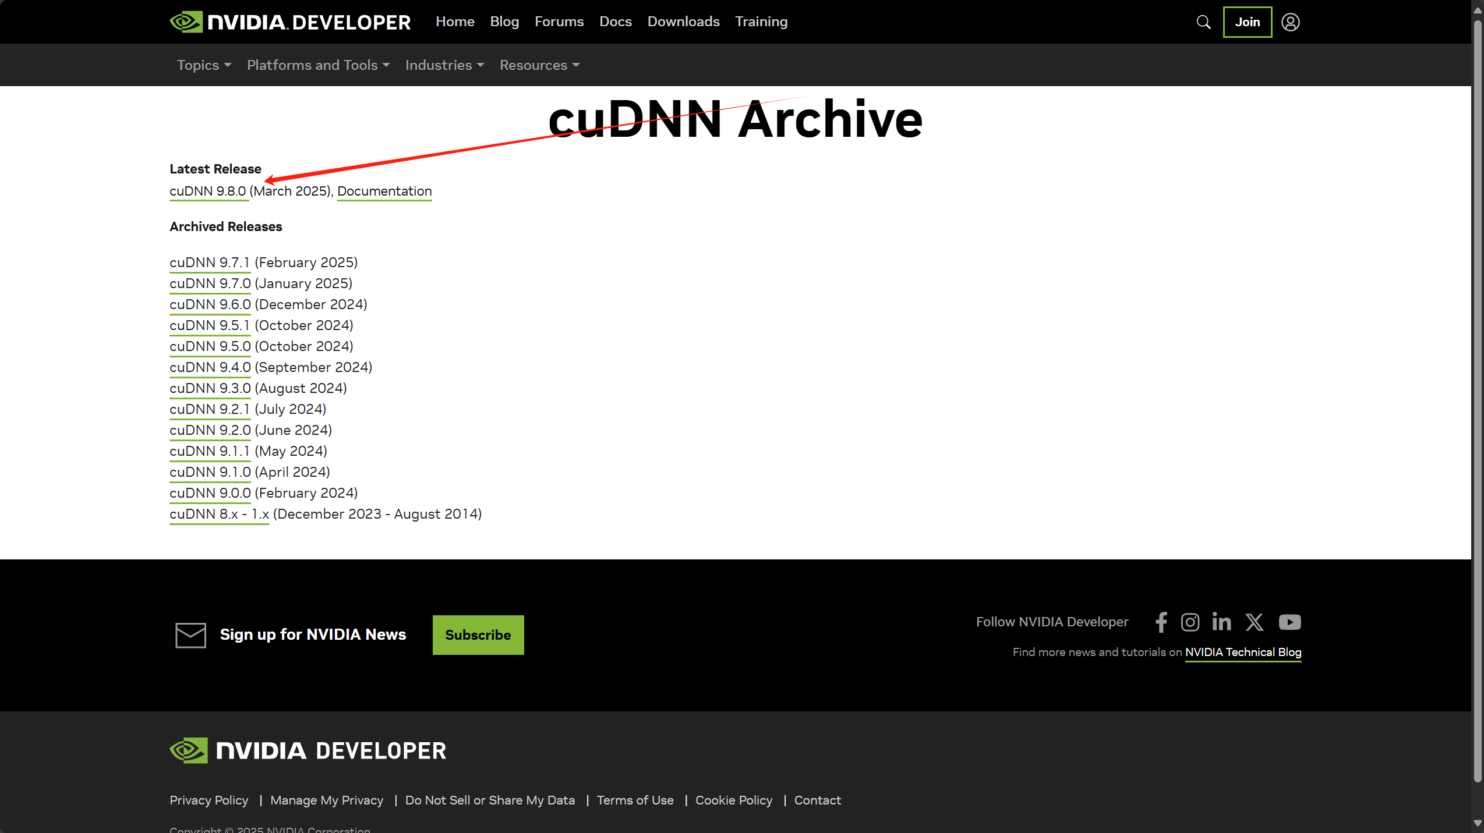Go to Downloads in top navigation
The width and height of the screenshot is (1484, 833).
(x=683, y=22)
